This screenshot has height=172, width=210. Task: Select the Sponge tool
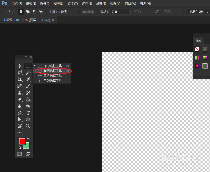pos(28,106)
